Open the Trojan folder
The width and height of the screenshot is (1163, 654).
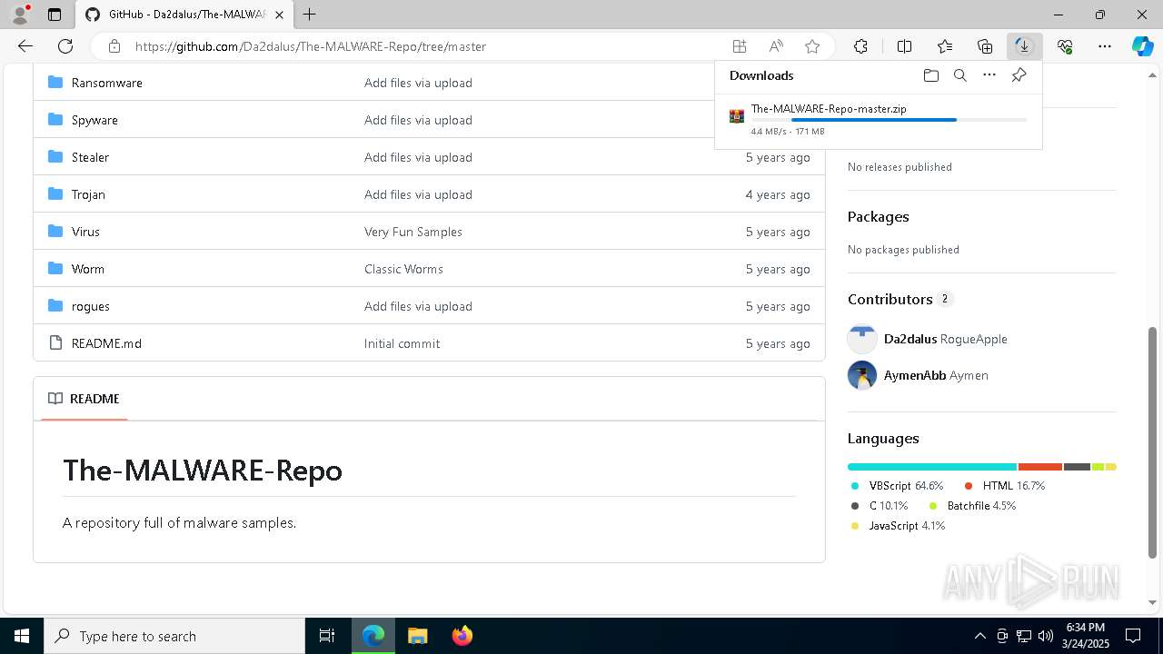[x=88, y=194]
